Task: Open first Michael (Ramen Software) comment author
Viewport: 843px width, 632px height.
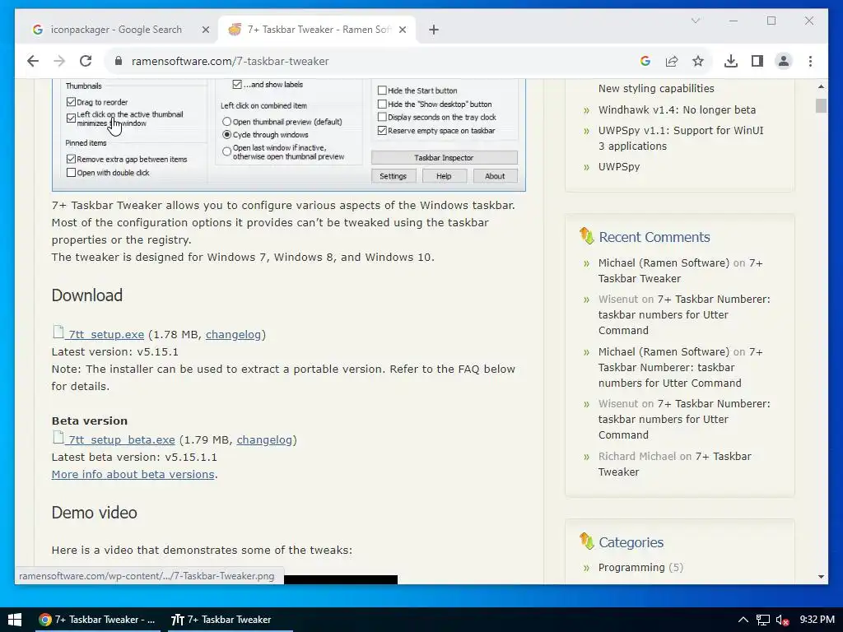Action: coord(664,263)
